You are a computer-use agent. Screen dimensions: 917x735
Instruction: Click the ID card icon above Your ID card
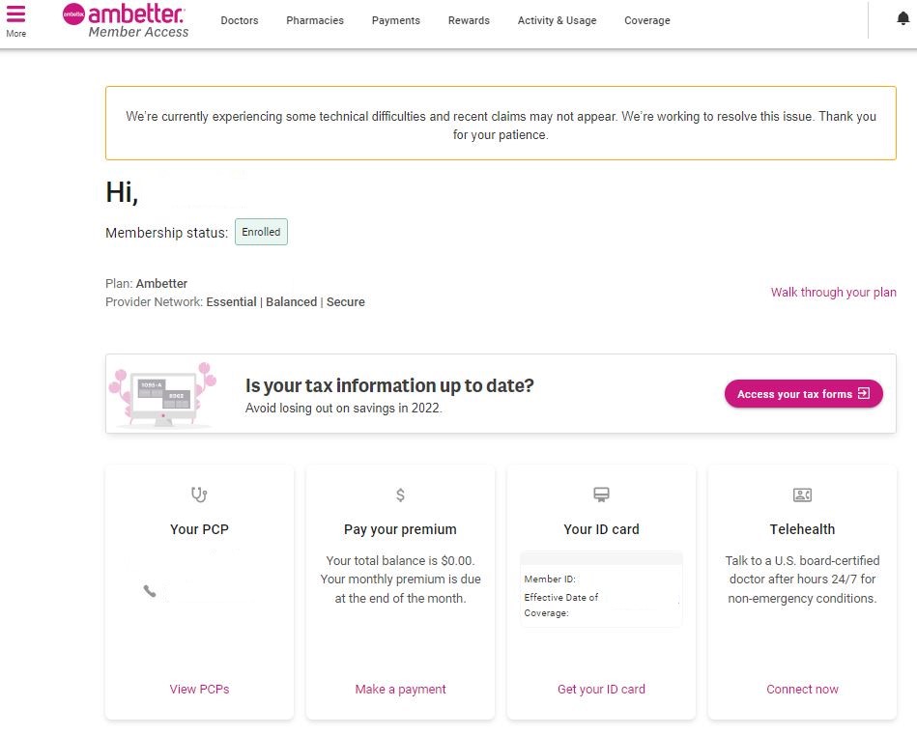point(601,495)
